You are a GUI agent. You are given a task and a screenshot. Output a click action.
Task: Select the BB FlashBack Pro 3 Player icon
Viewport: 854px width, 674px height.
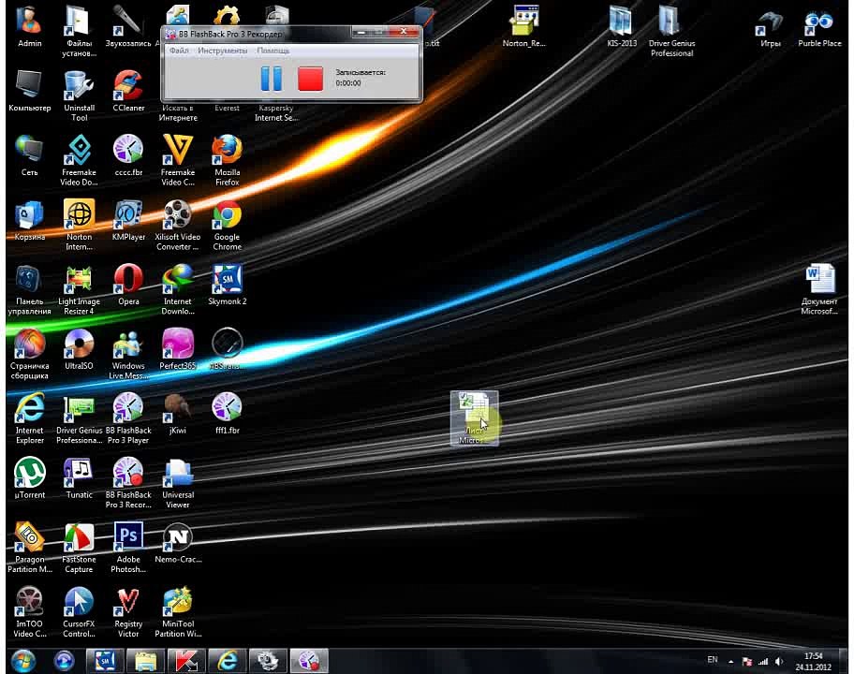pyautogui.click(x=128, y=418)
